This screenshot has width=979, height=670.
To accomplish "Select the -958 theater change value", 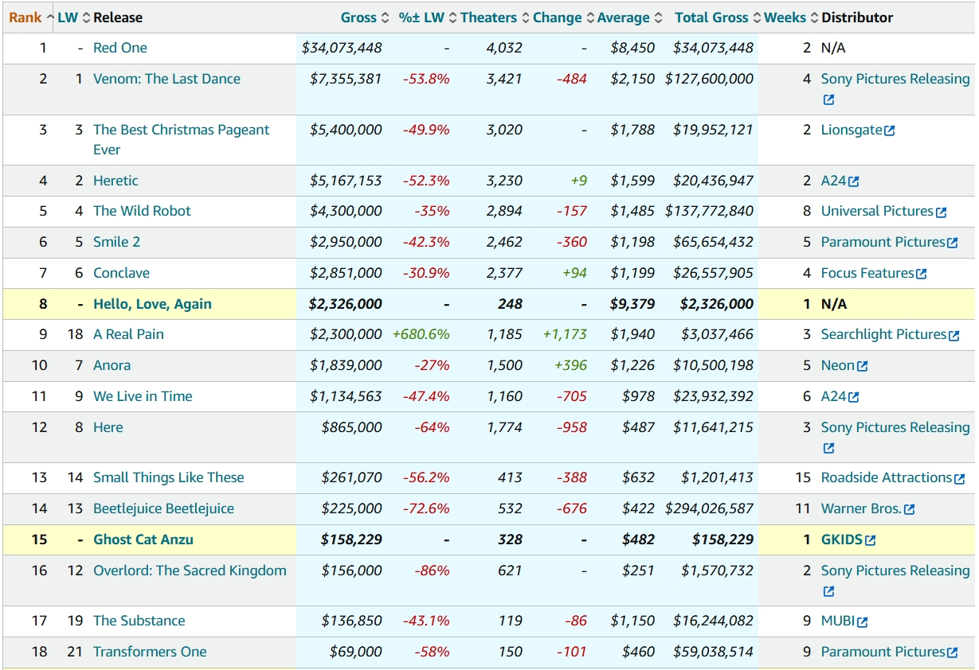I will [572, 427].
